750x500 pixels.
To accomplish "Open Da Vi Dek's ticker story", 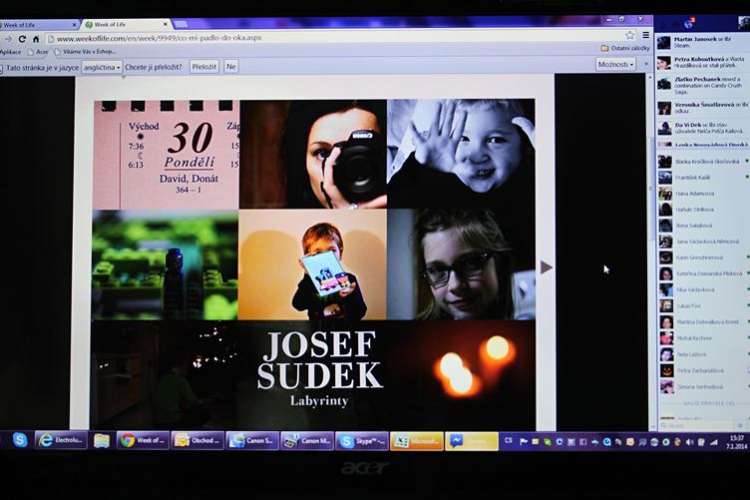I will tap(701, 128).
